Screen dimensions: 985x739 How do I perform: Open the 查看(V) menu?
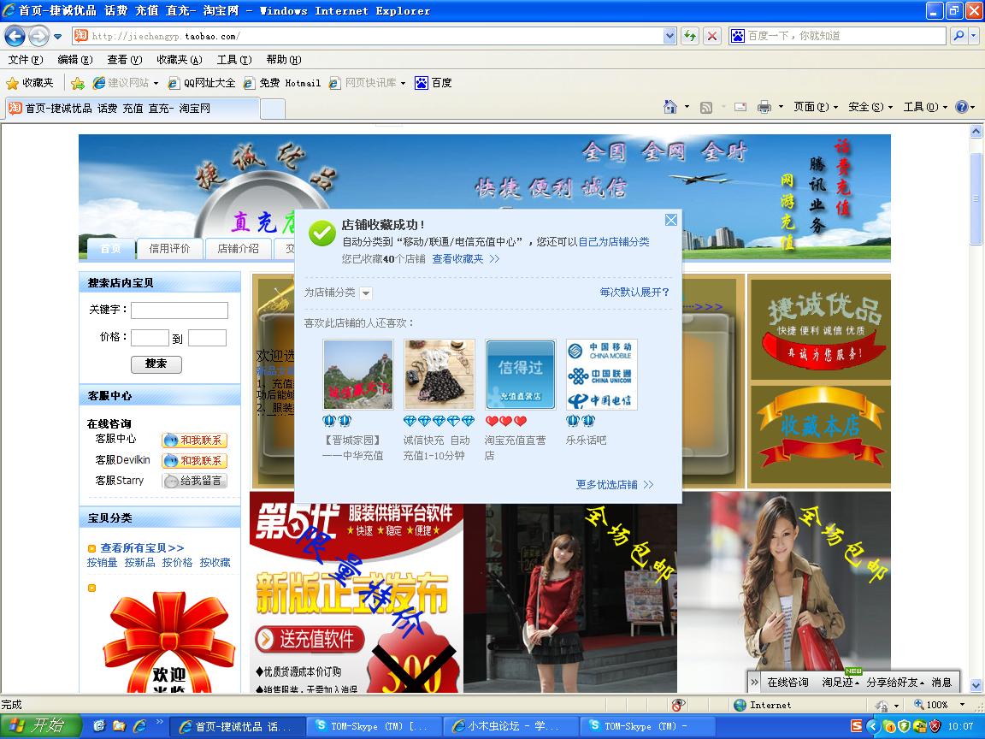tap(124, 60)
